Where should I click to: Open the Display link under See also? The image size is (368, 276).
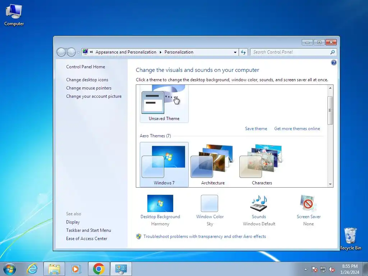[x=73, y=222]
